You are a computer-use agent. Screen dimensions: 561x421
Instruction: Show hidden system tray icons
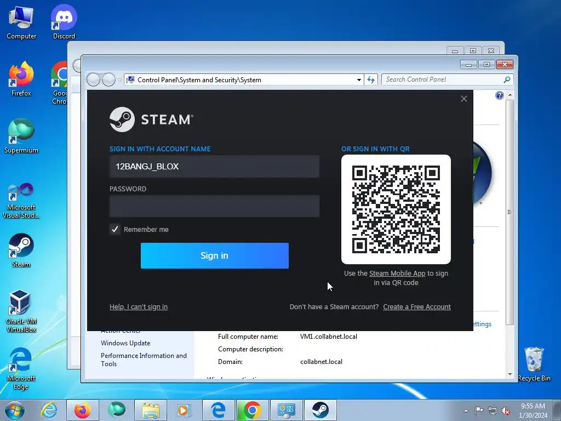(x=466, y=411)
